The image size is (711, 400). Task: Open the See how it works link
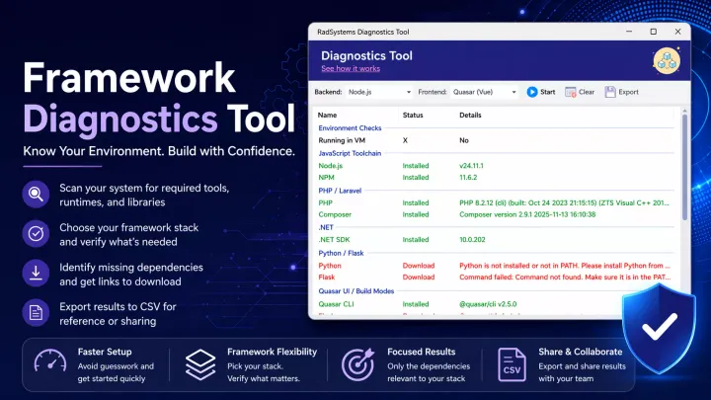click(351, 68)
